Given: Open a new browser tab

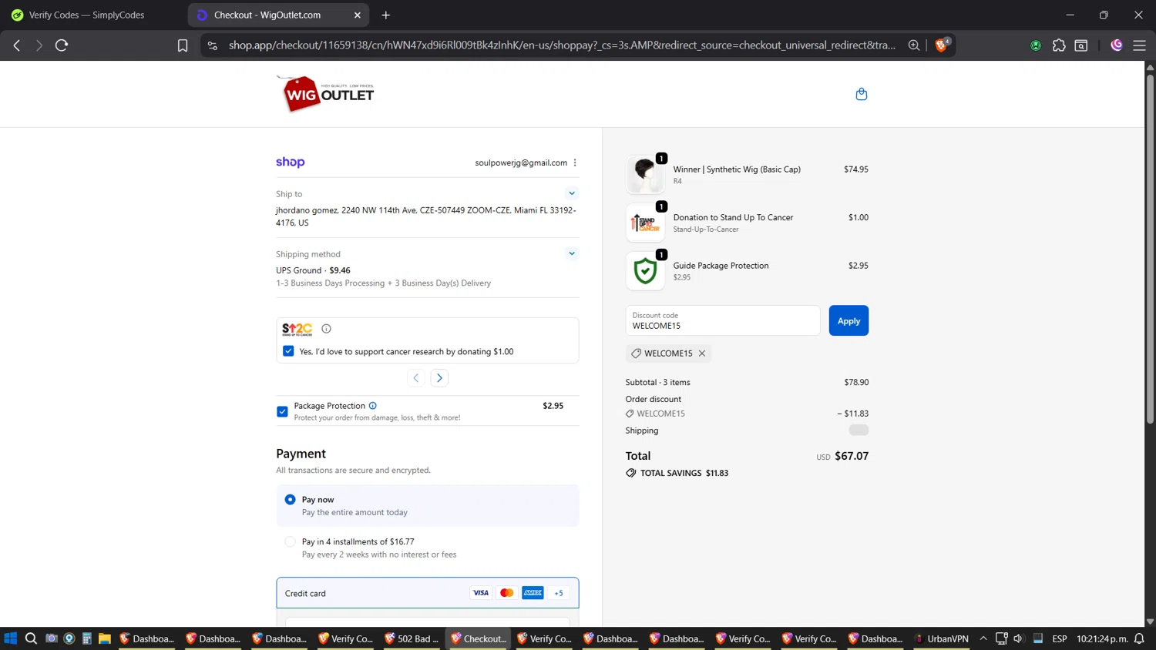Looking at the screenshot, I should tap(386, 15).
